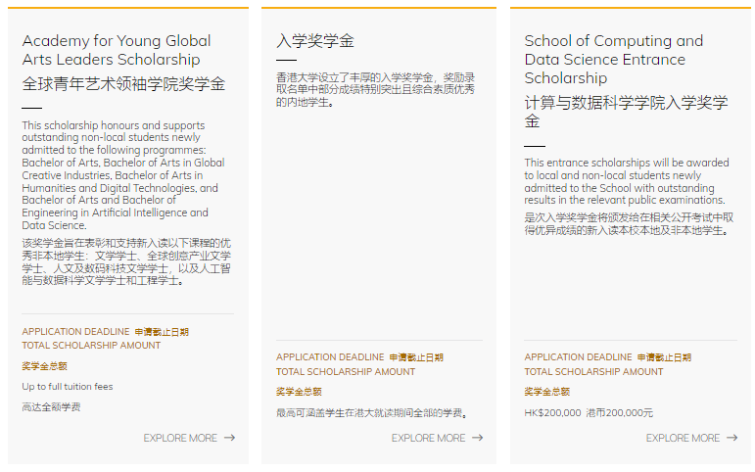The width and height of the screenshot is (755, 472).
Task: Click the 计算与数据科学学院入学奖学金 heading
Action: [626, 112]
